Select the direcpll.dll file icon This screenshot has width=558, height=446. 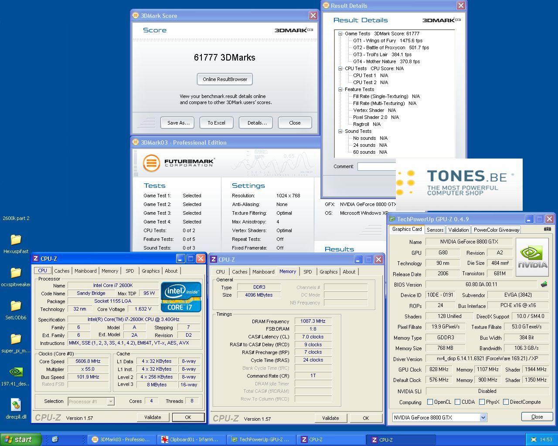16,405
